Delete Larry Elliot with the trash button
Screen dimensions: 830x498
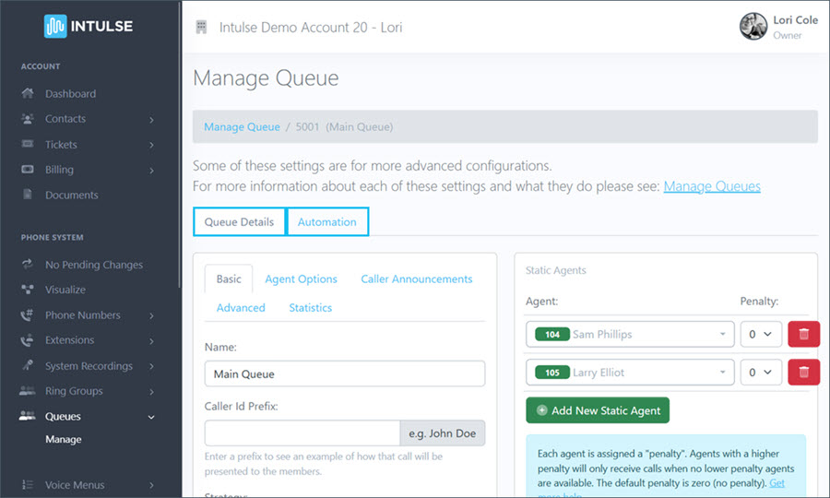point(803,372)
